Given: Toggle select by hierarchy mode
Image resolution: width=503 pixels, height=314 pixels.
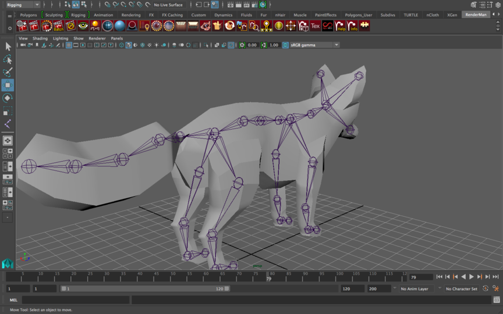Looking at the screenshot, I should 68,5.
